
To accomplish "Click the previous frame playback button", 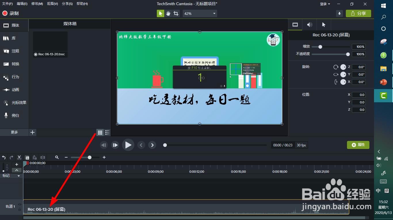I will point(104,145).
